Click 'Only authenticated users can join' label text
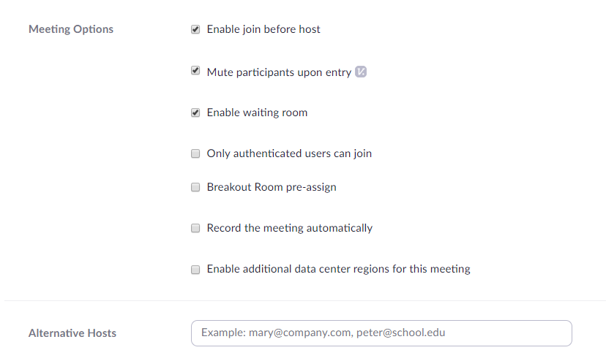 click(289, 153)
